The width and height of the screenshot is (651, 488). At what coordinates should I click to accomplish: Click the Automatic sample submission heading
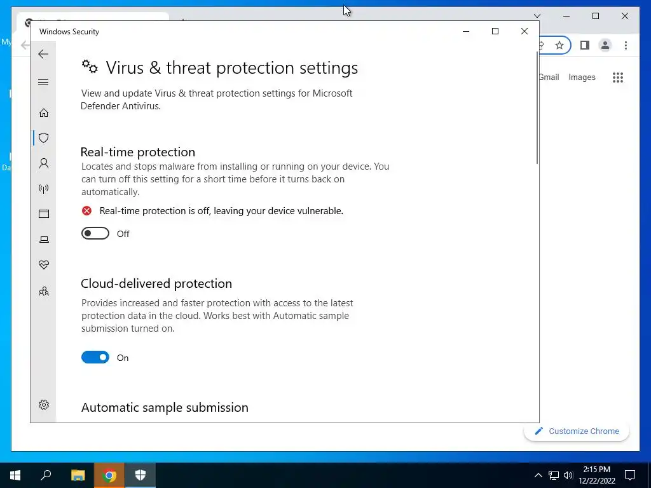point(165,407)
